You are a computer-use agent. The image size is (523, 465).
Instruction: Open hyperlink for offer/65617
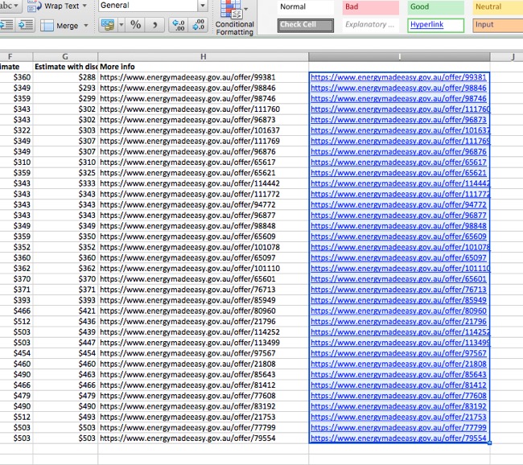point(398,163)
